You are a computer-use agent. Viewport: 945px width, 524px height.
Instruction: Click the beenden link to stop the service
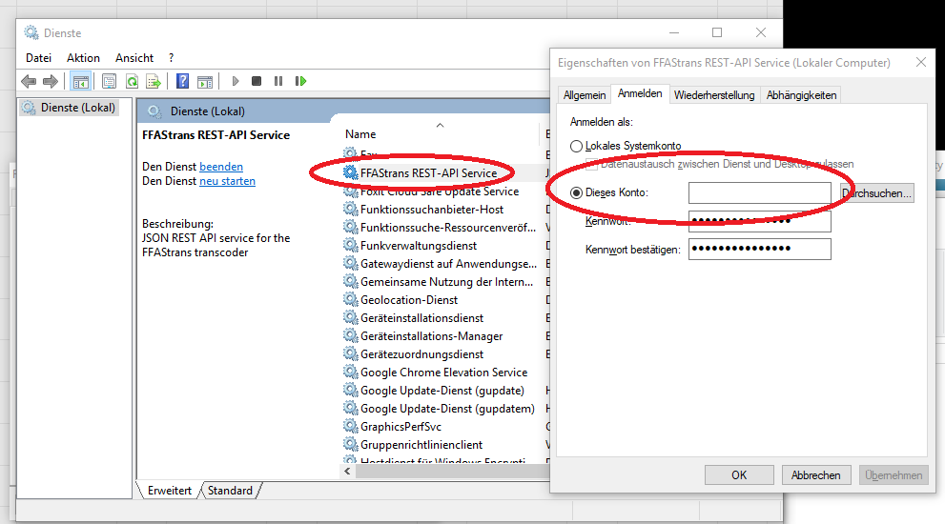point(221,166)
